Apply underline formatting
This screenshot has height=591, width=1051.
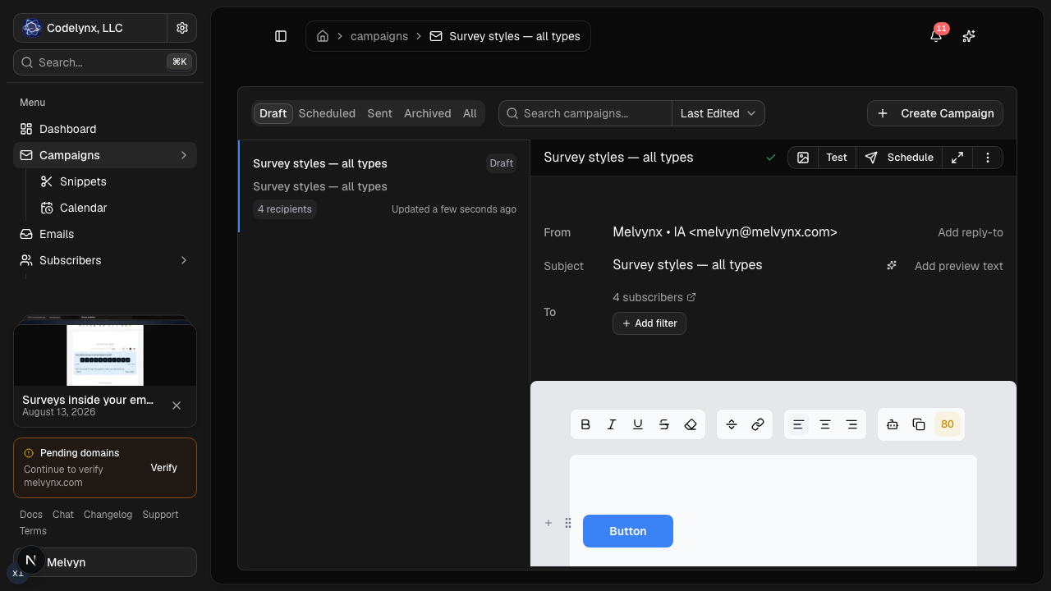[x=638, y=424]
